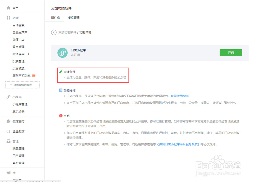Click the new badge beside 原创声明功能
The height and width of the screenshot is (182, 255).
(33, 75)
